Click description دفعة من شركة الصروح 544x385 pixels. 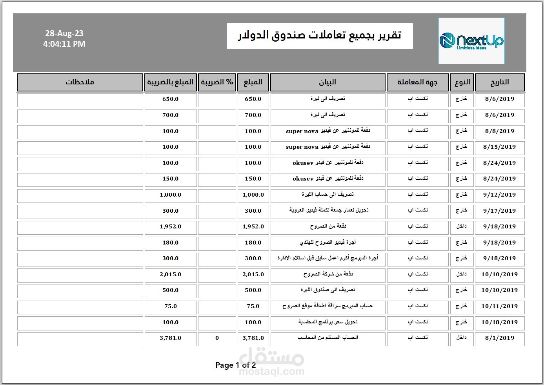[x=327, y=275]
